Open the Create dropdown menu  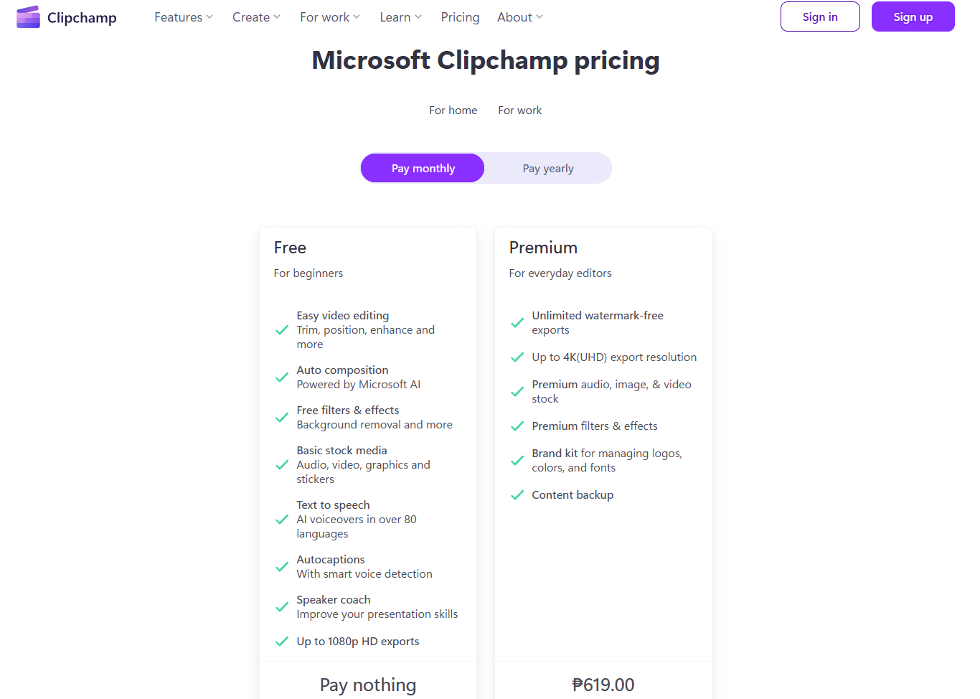tap(256, 17)
